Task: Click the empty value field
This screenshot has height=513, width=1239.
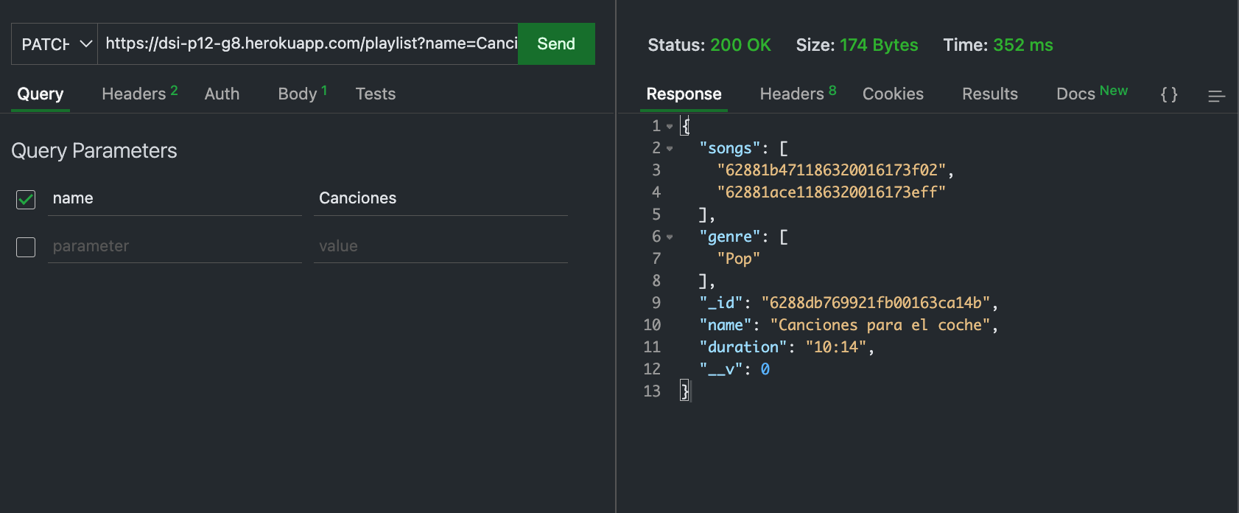Action: (441, 246)
